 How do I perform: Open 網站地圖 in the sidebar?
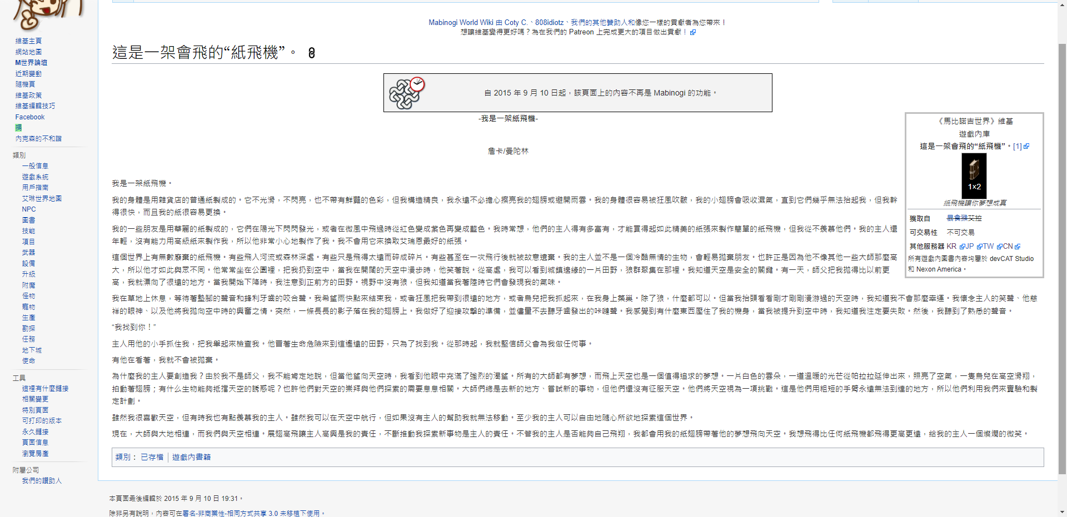tap(28, 52)
